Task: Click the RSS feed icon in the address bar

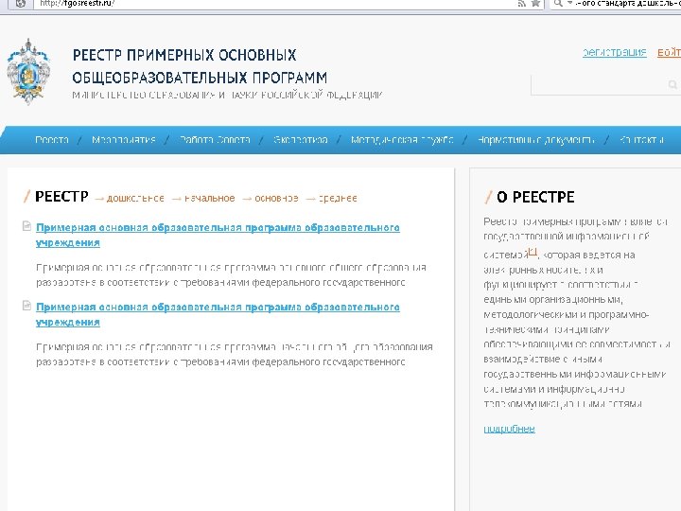Action: (521, 4)
